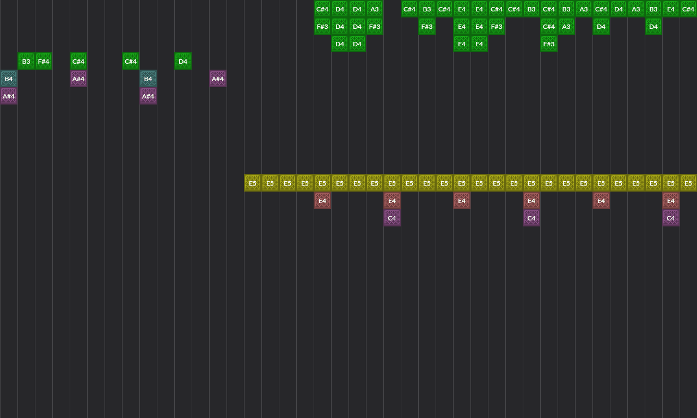Select the C#4 note above the second A#4

(x=78, y=62)
